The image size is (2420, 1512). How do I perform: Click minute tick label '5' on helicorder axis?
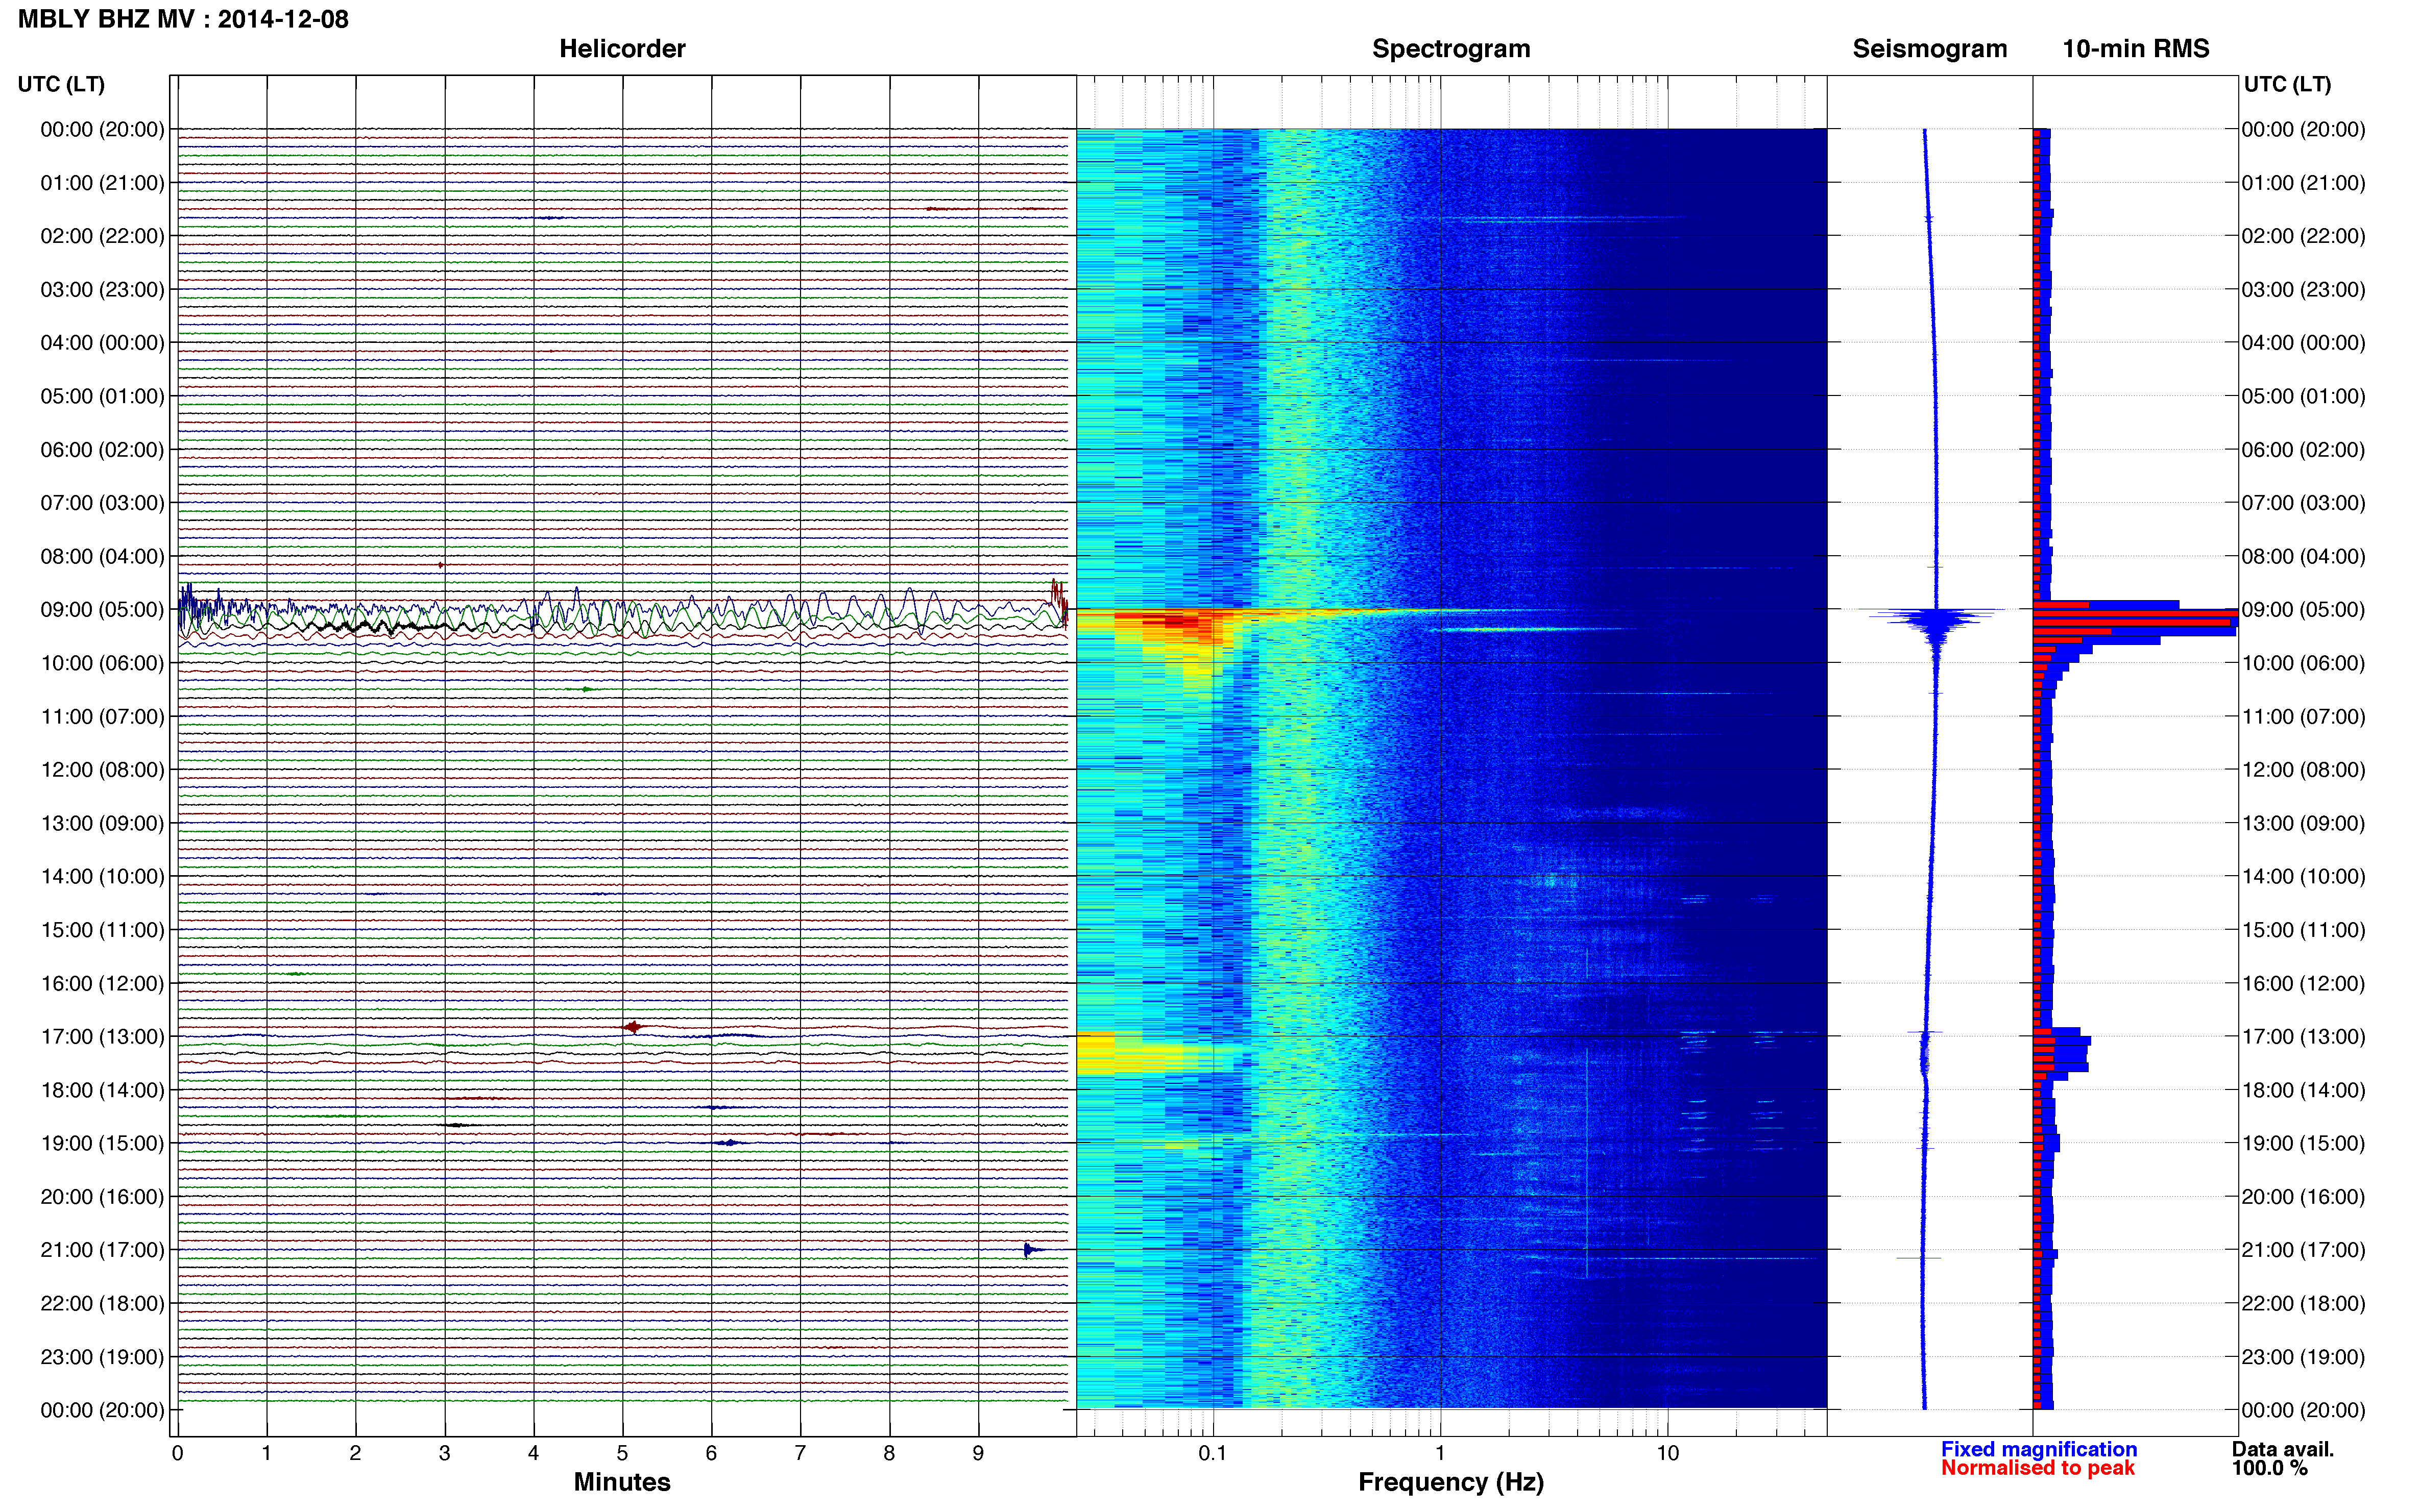click(622, 1453)
